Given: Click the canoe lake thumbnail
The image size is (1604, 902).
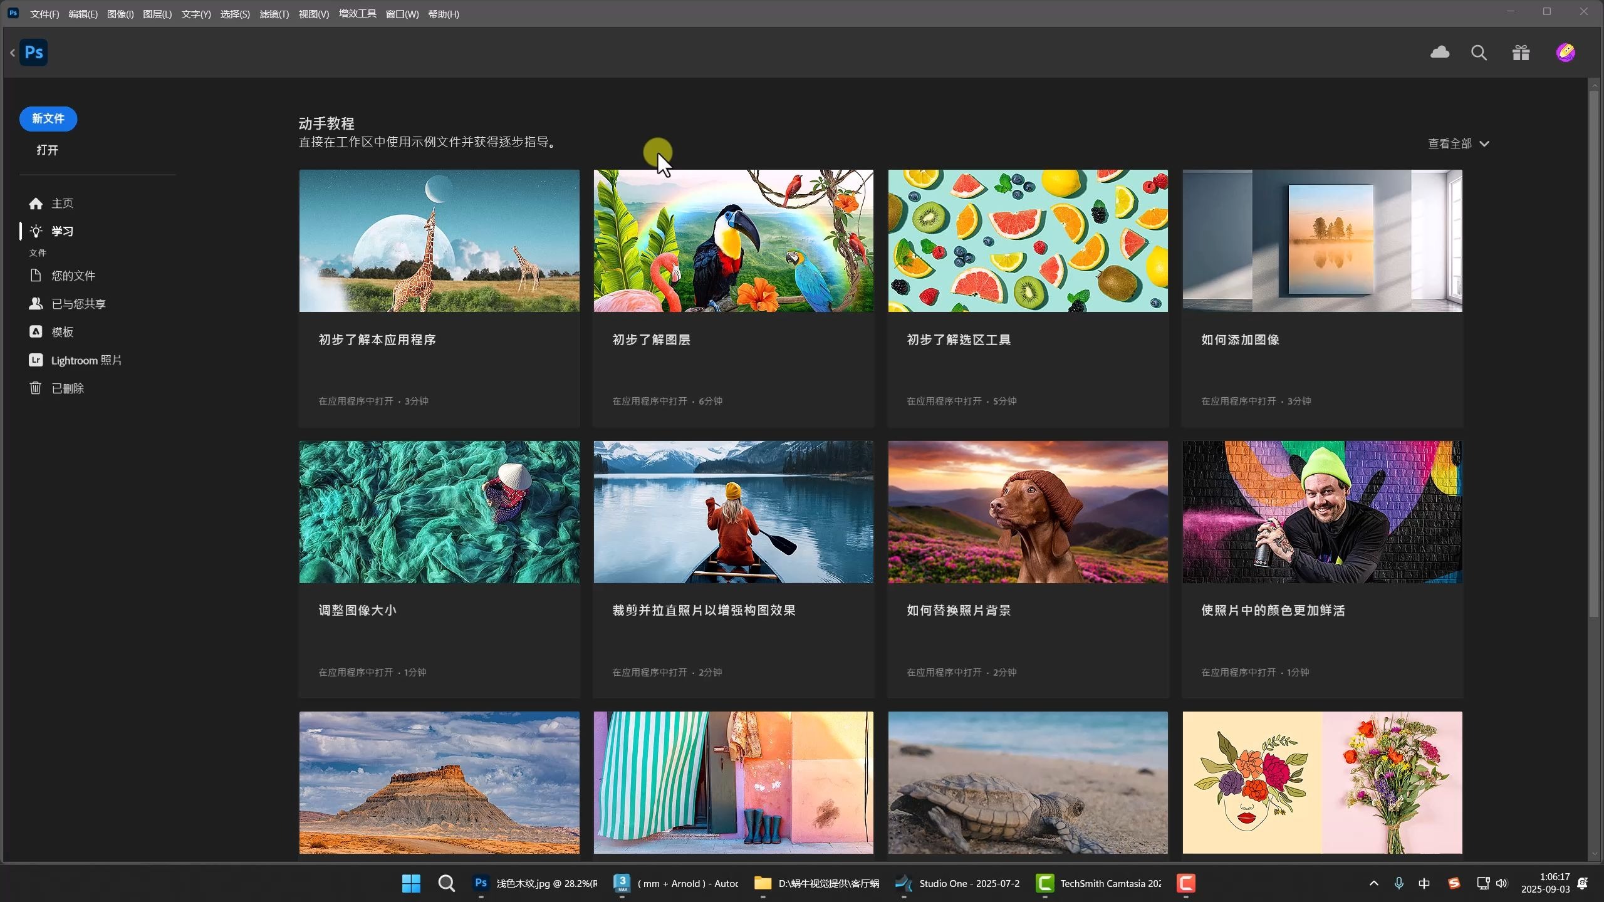Looking at the screenshot, I should point(733,512).
